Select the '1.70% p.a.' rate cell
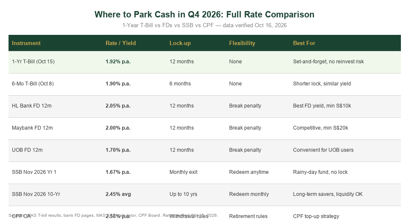The height and width of the screenshot is (221, 409). tap(118, 150)
